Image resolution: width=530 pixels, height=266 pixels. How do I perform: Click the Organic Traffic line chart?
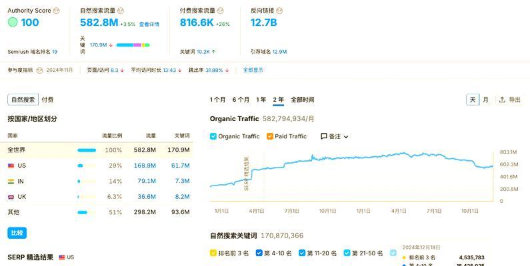[x=351, y=168]
